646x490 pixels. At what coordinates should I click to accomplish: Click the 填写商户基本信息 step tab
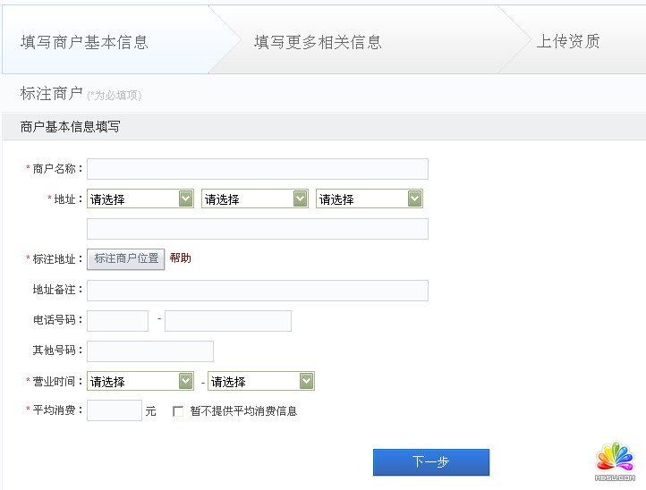click(85, 42)
